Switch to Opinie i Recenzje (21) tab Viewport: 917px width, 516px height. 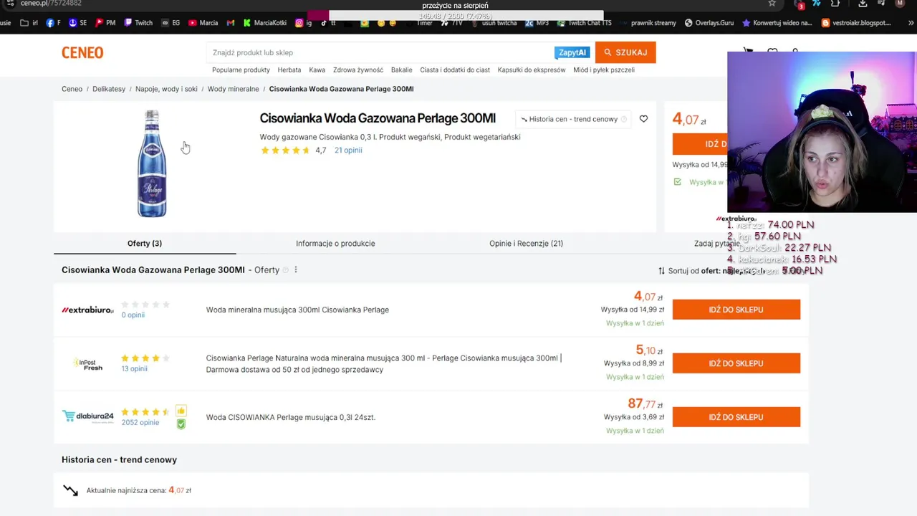click(526, 244)
